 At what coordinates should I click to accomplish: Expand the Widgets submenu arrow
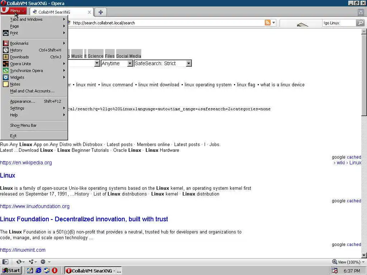coord(64,77)
